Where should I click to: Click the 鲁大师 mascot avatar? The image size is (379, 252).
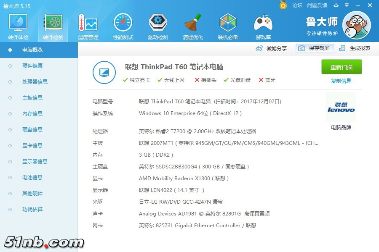coord(356,24)
